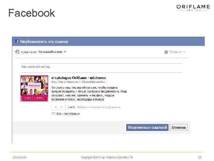214x161 pixels.
Task: Click the 'Опубликовать эту ссылку' dialog title
Action: coord(44,42)
